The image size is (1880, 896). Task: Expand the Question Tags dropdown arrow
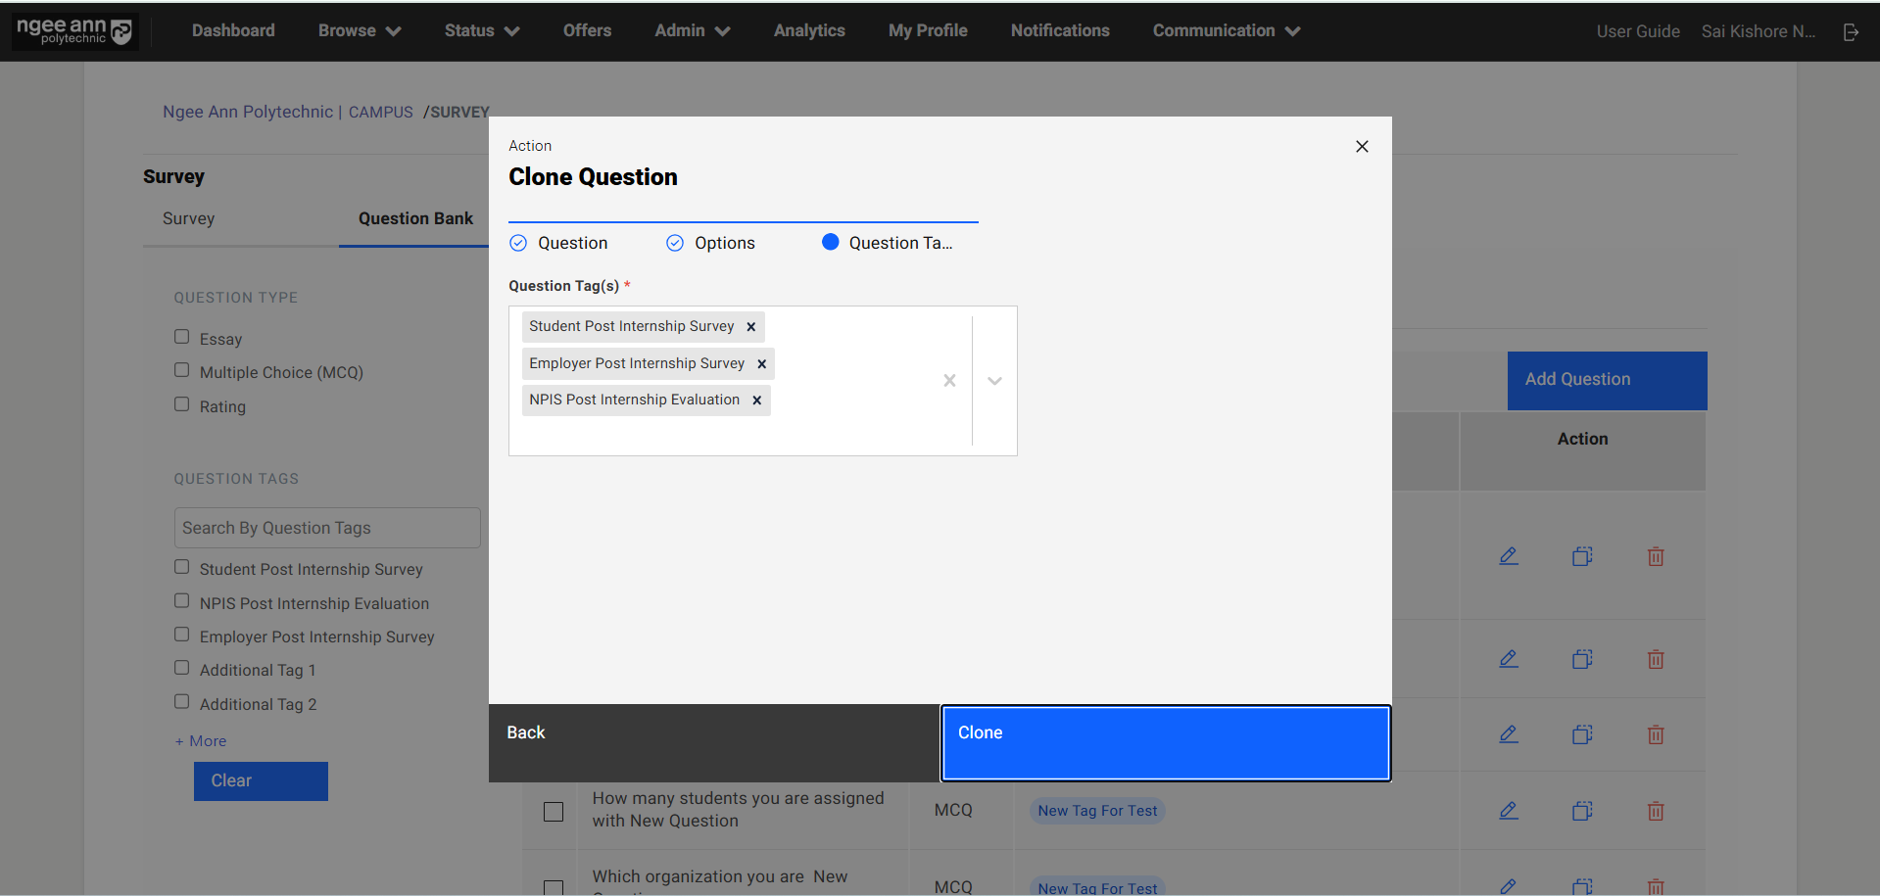tap(994, 381)
